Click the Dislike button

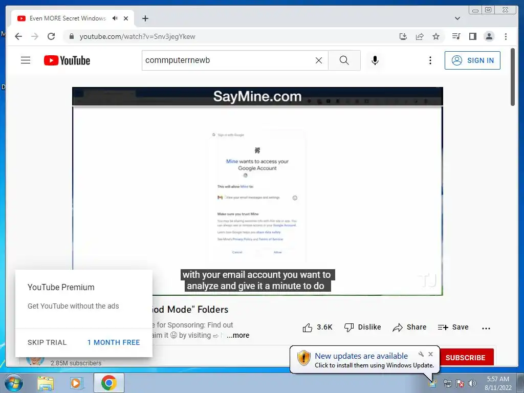[363, 327]
